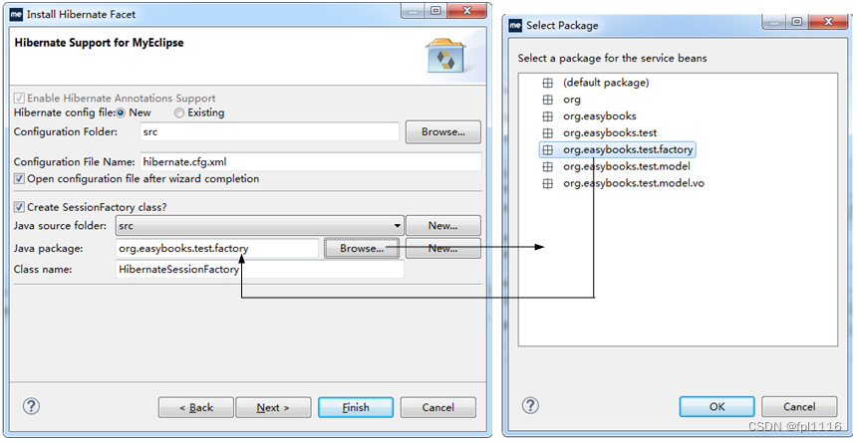857x443 pixels.
Task: Select the New config file radio button
Action: pyautogui.click(x=121, y=113)
